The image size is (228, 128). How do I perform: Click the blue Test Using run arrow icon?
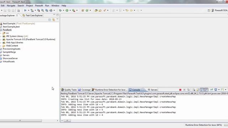point(25,10)
